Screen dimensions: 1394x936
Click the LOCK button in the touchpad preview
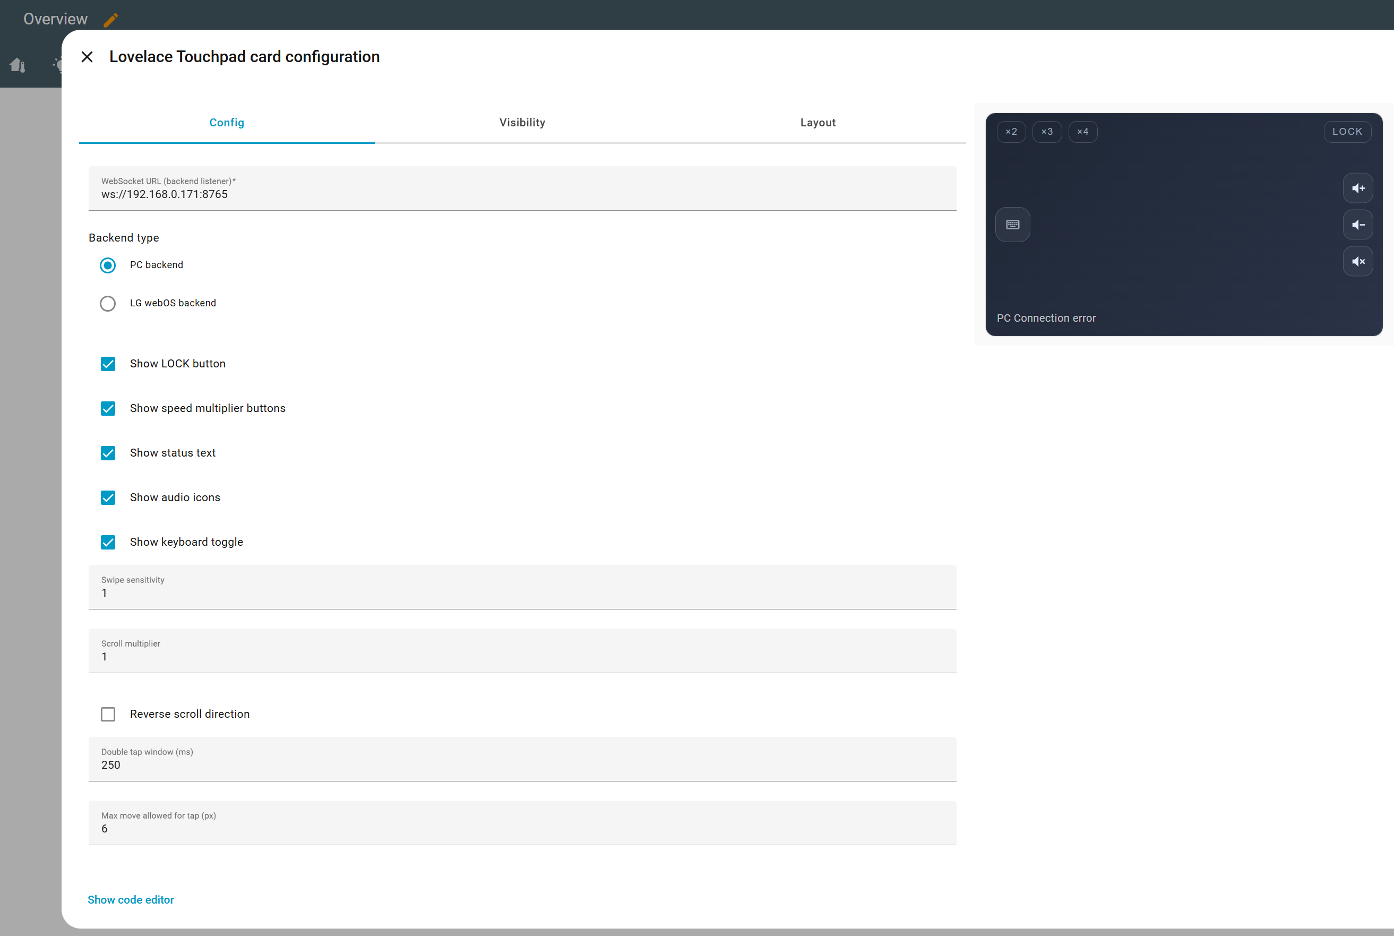coord(1347,131)
